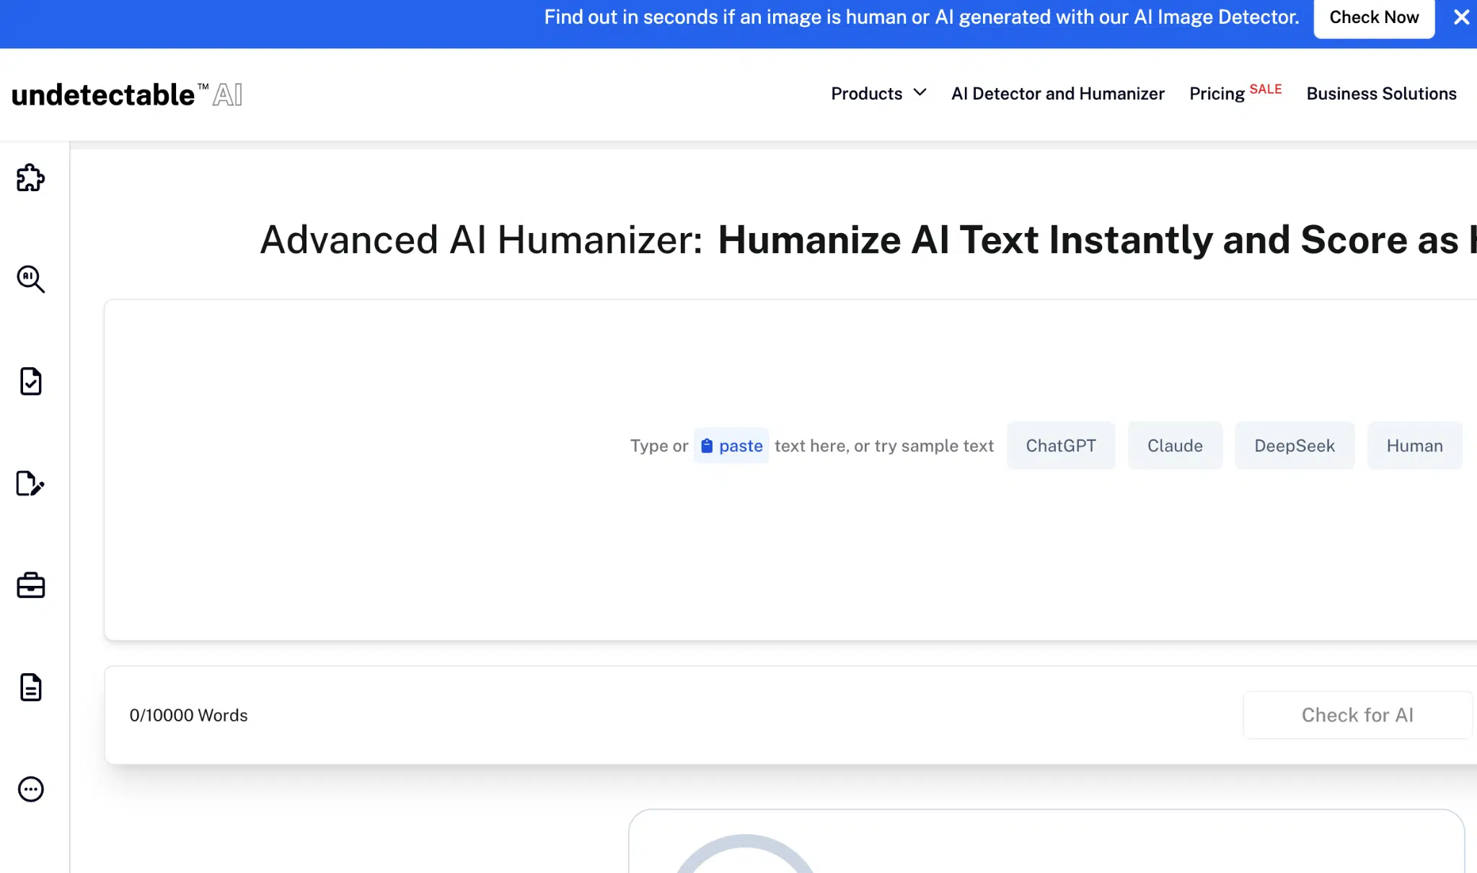The image size is (1477, 873).
Task: Select the ChatGPT sample text option
Action: pos(1061,445)
